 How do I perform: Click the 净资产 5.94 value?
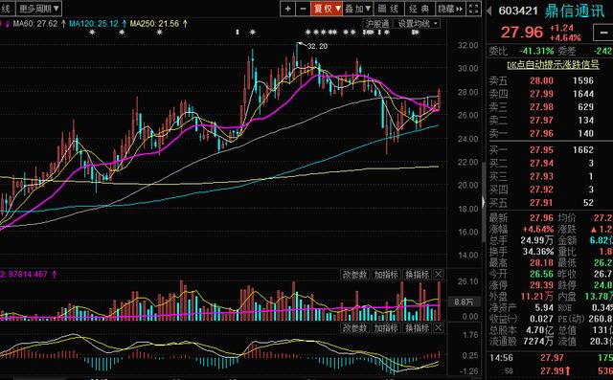pyautogui.click(x=544, y=308)
